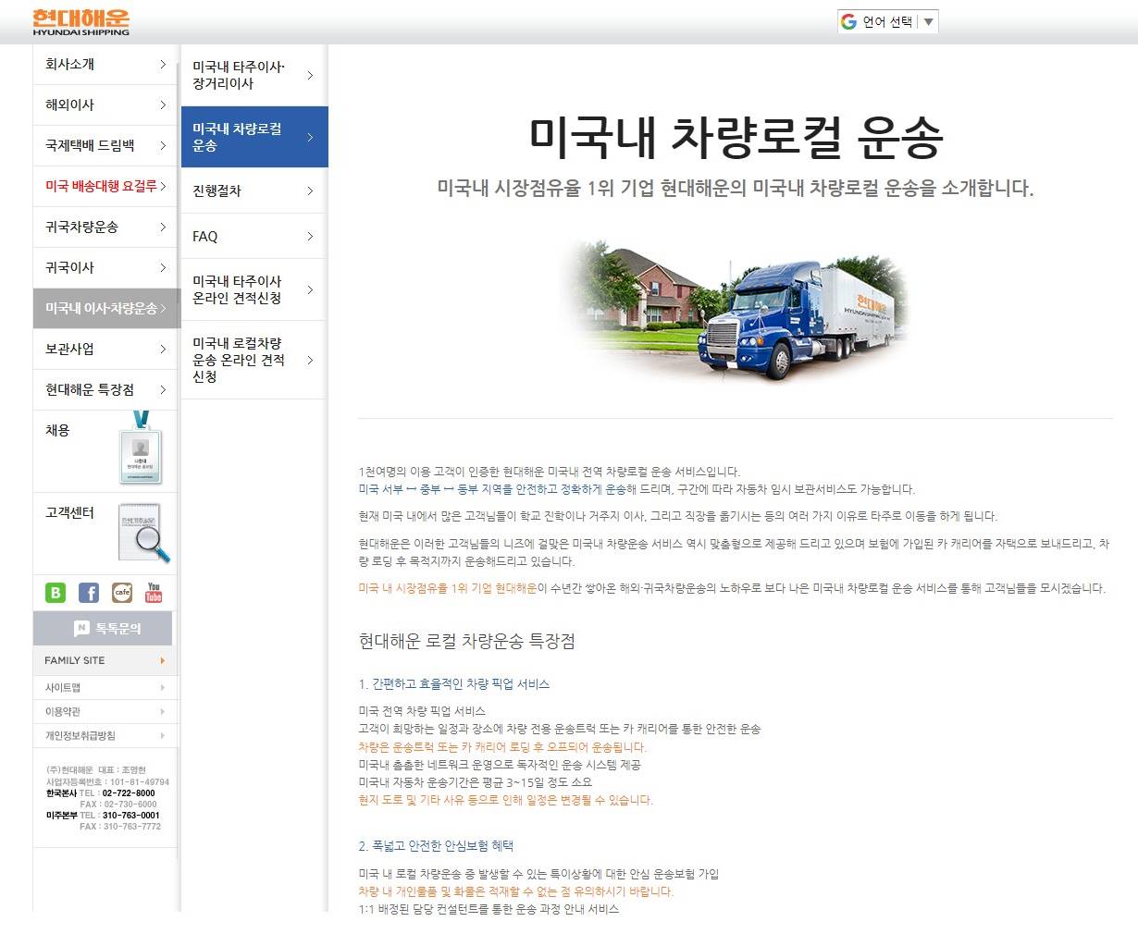Click the Hyundai Shipping logo
The width and height of the screenshot is (1138, 946).
click(81, 22)
